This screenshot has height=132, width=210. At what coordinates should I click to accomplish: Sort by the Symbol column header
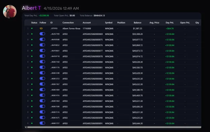(x=109, y=23)
